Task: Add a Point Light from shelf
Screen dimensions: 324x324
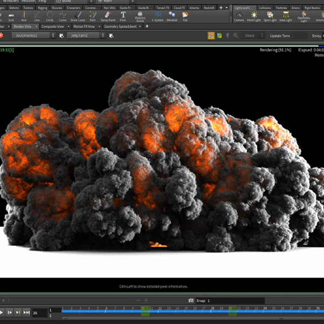Action: [x=254, y=16]
